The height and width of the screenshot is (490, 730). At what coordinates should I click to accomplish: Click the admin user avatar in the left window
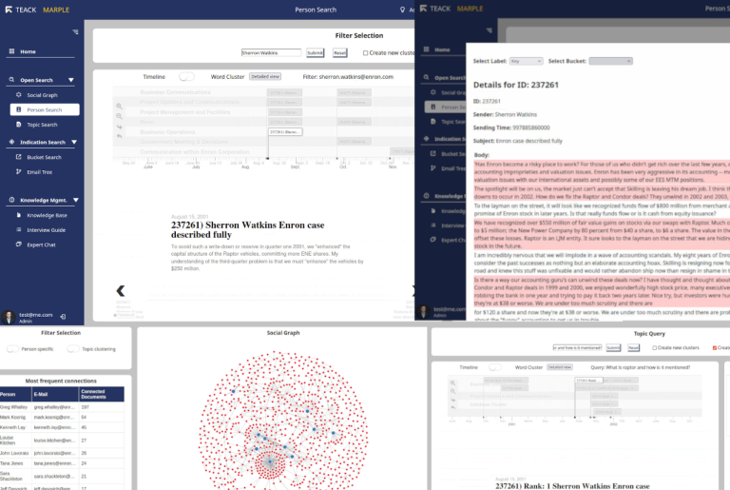pos(8,317)
